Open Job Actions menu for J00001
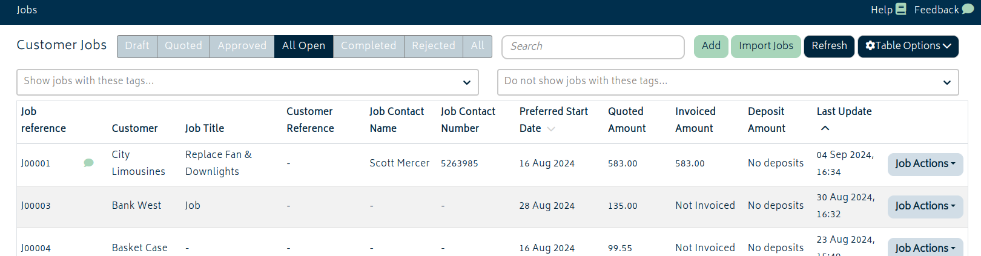 925,164
